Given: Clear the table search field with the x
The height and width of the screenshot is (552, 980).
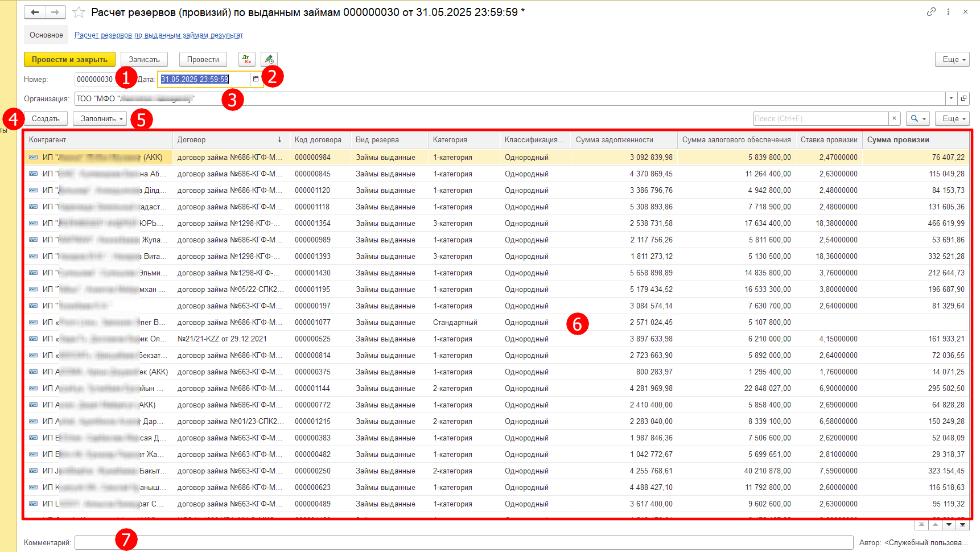Looking at the screenshot, I should 894,118.
